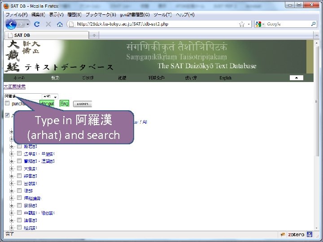323x242 pixels.
Task: Open the goo辞書履歴(G) menu
Action: 135,15
